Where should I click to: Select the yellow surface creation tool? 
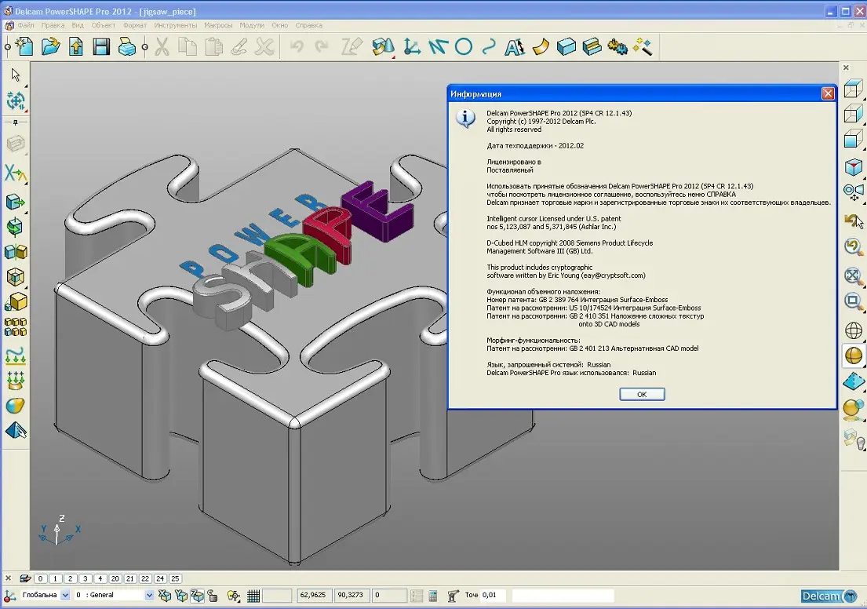click(541, 46)
